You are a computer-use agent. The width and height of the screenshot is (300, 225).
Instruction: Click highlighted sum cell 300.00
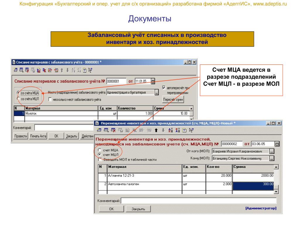[x=253, y=186]
